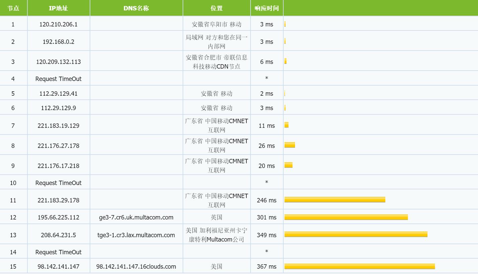The height and width of the screenshot is (274, 478).
Task: Select IP address 120.209.132.113
Action: 59,62
